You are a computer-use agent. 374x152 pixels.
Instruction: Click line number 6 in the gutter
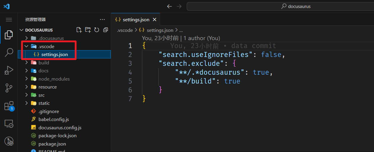(130, 90)
